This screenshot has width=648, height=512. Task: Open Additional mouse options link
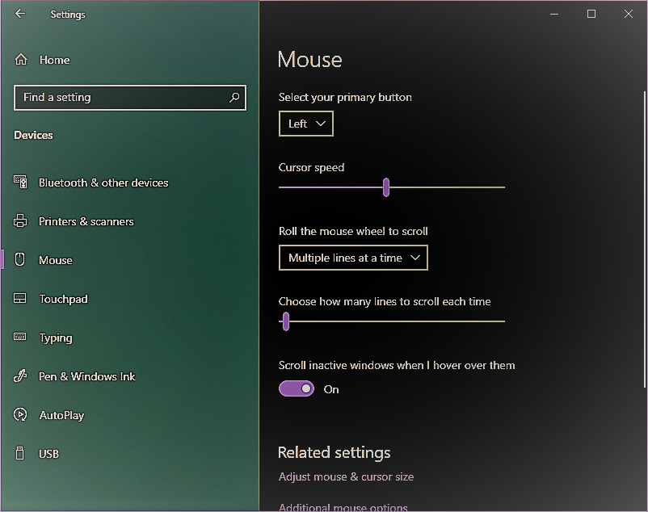click(x=343, y=507)
